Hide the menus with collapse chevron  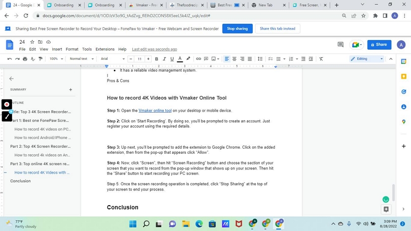(x=391, y=59)
